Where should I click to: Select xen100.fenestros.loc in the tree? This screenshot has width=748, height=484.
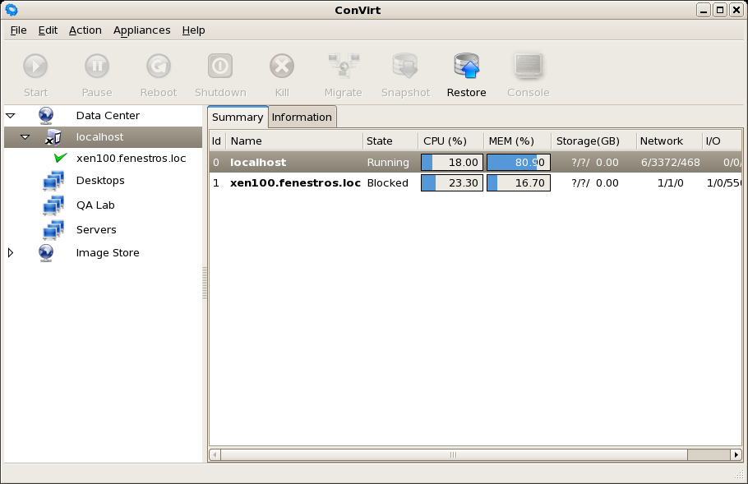131,158
